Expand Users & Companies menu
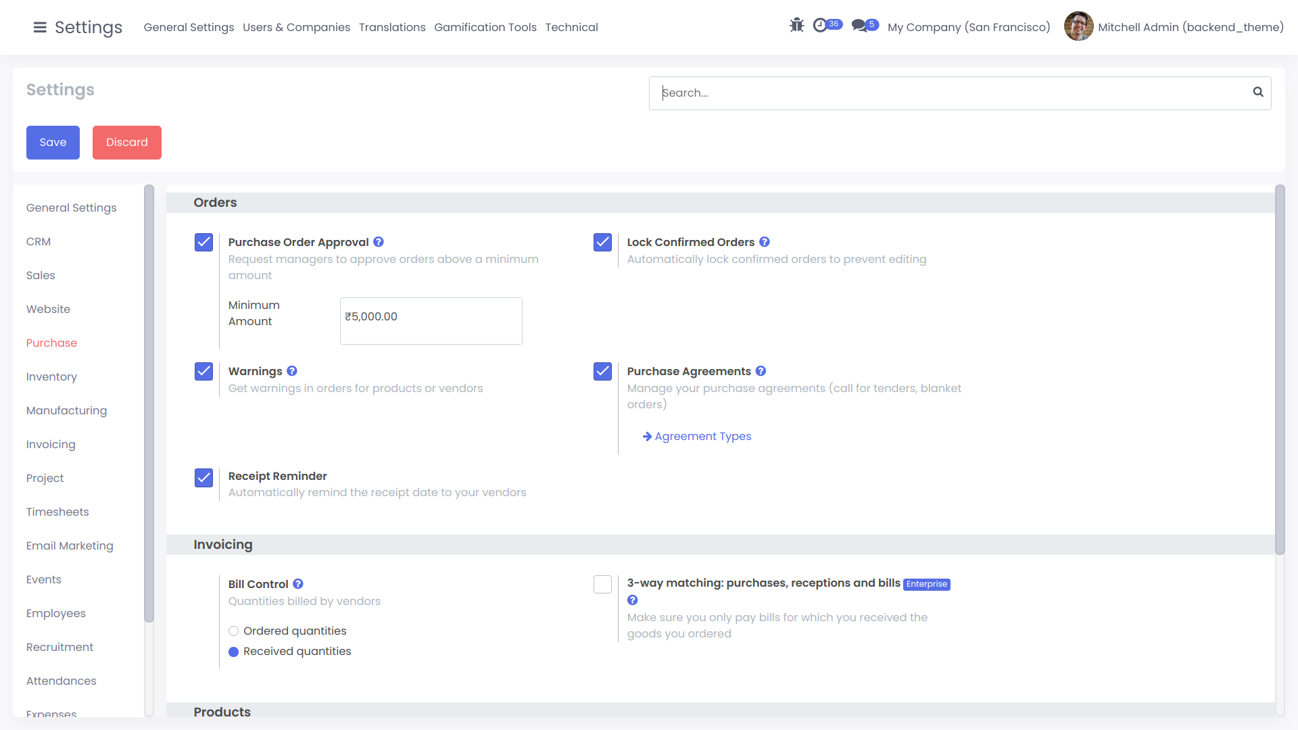Screen dimensions: 1298x730 point(296,27)
